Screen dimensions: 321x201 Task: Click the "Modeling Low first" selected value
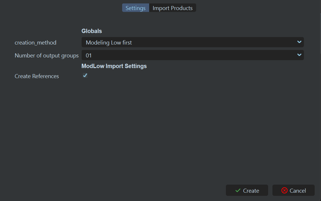(109, 42)
